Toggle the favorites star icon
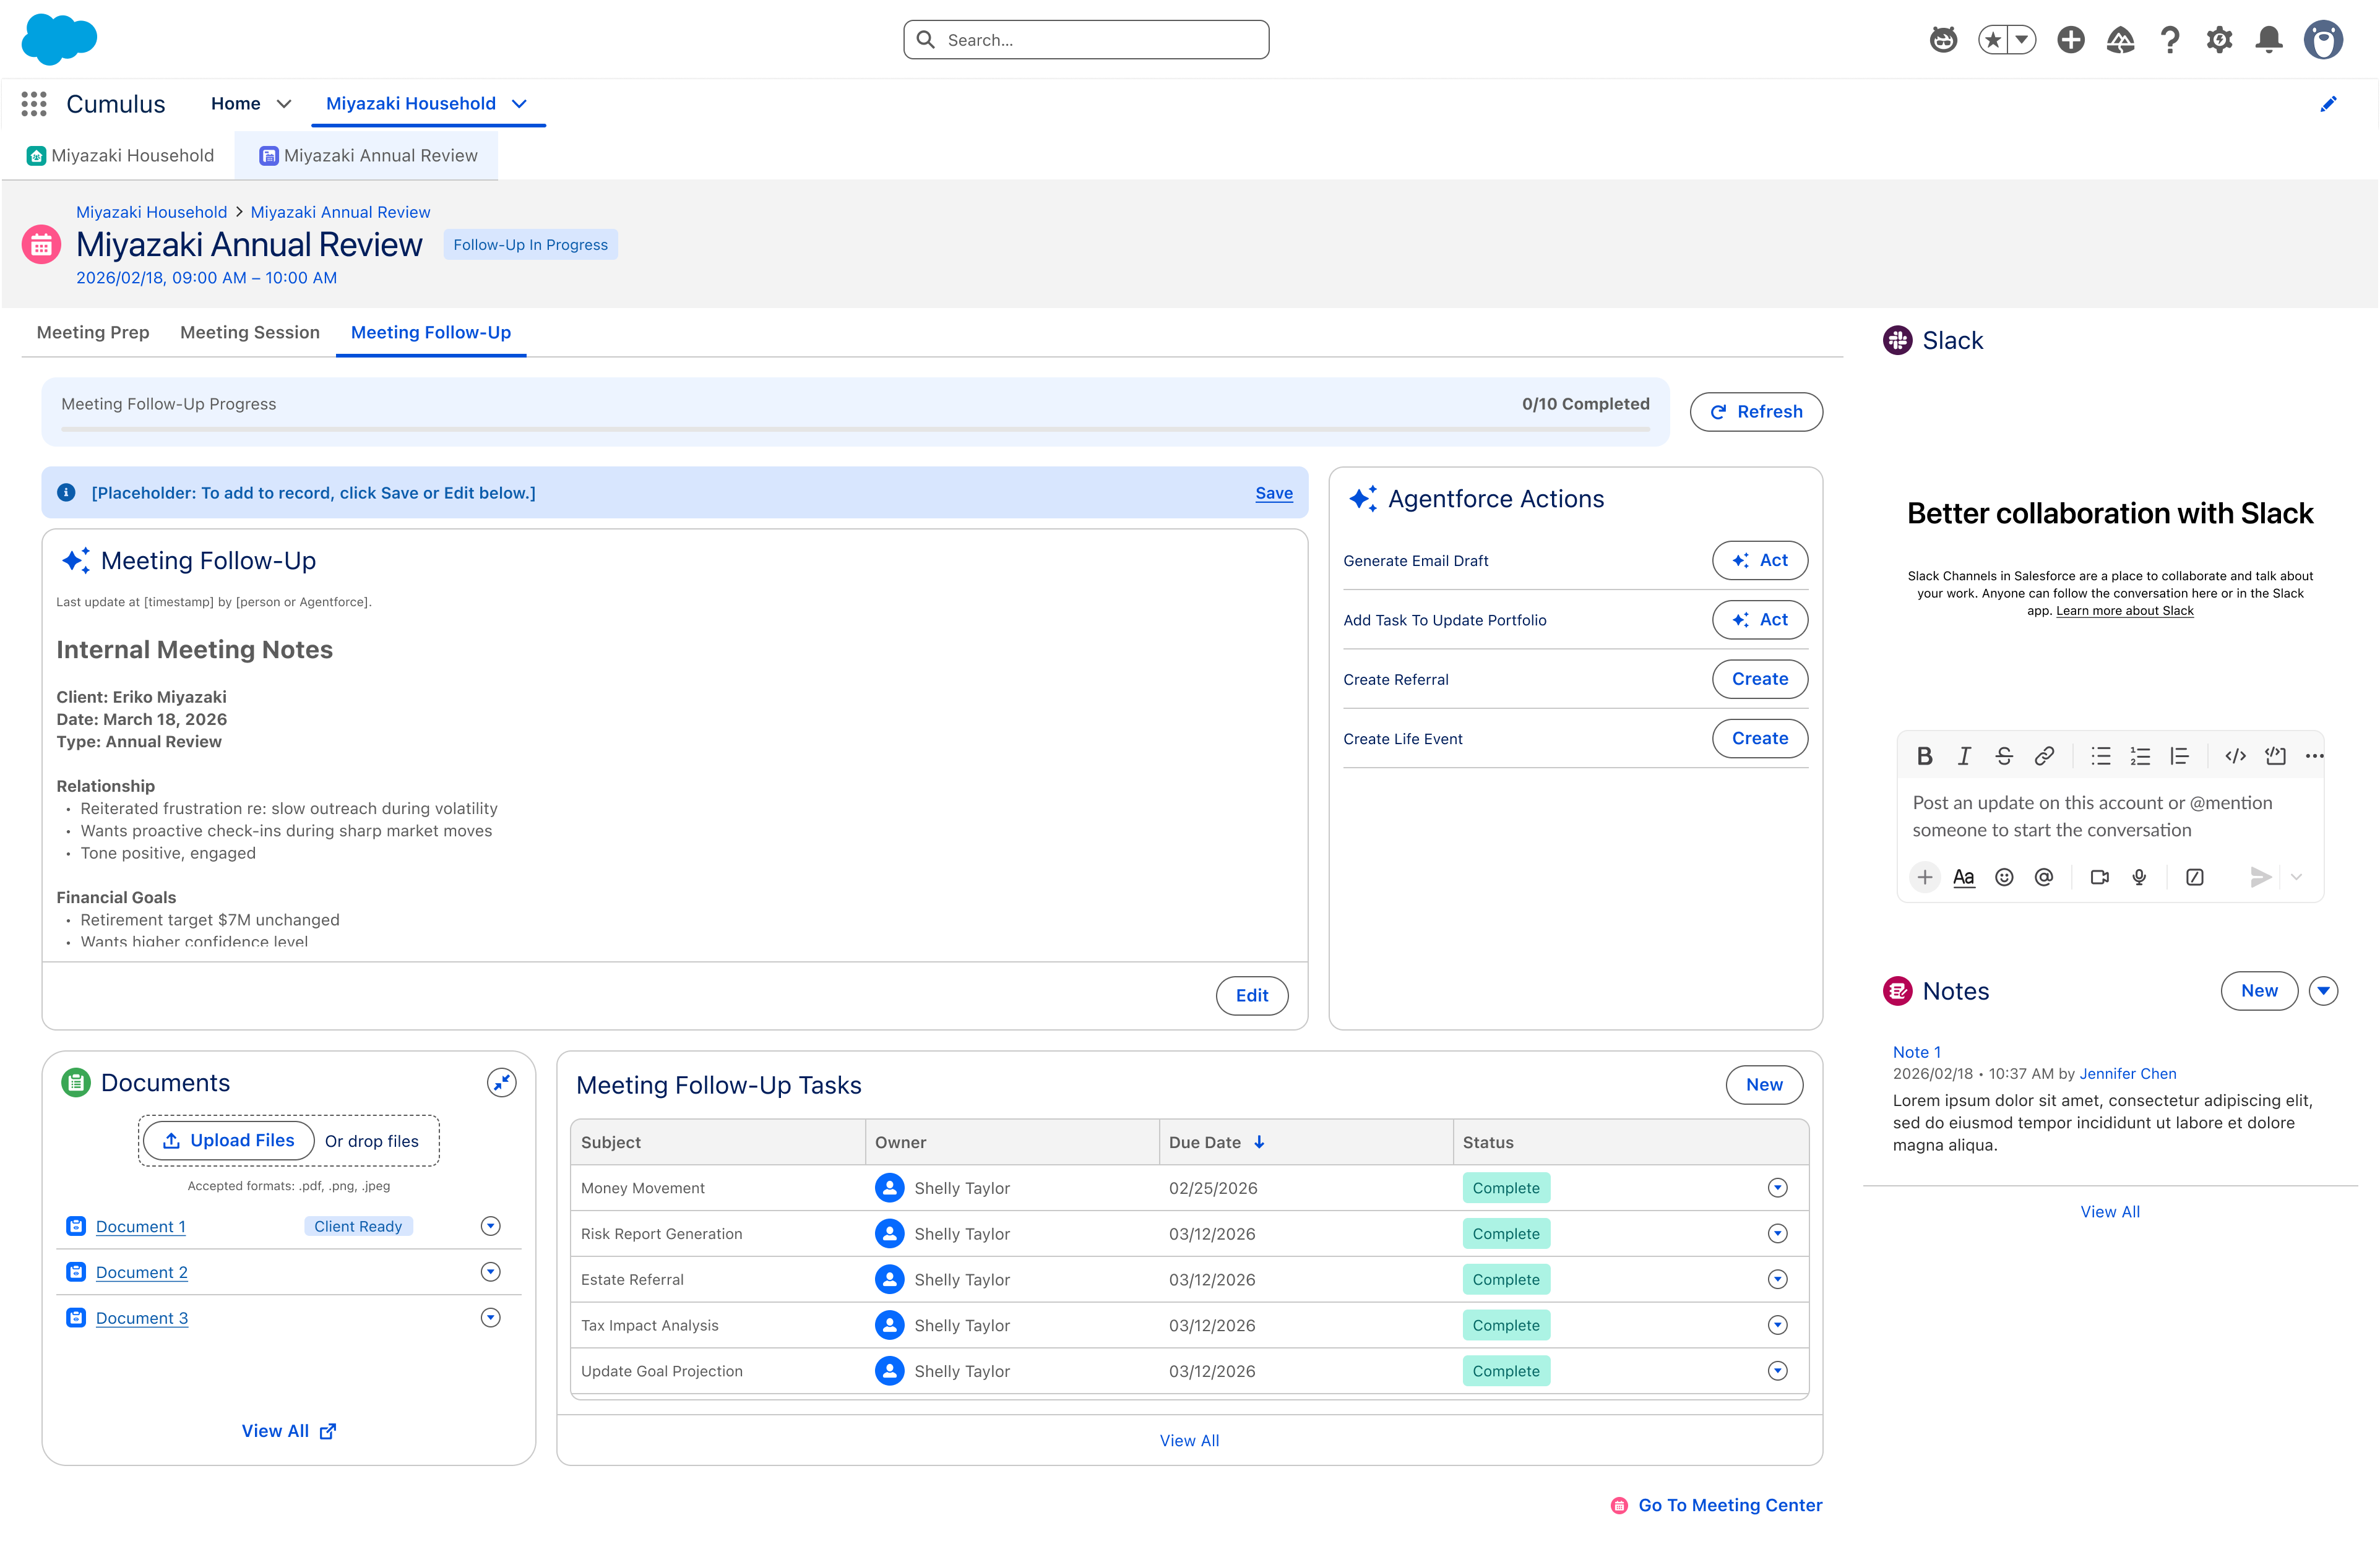2380x1565 pixels. [x=1993, y=40]
